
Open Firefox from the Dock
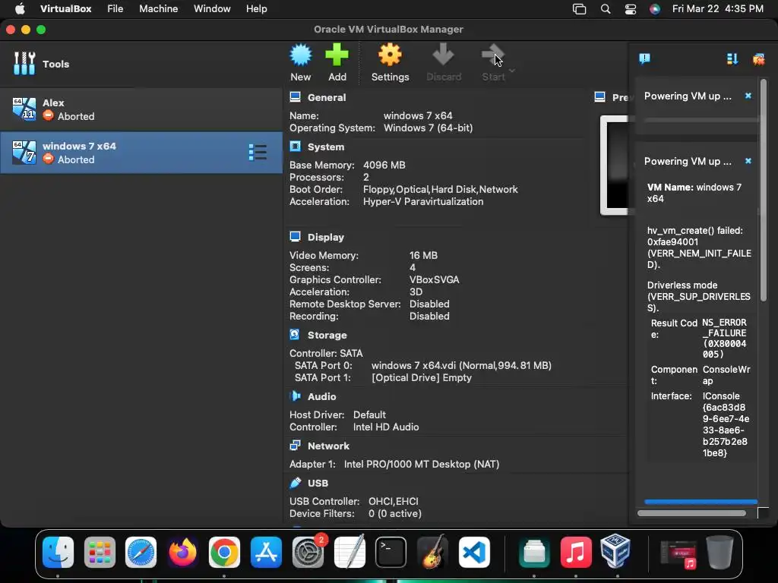182,552
